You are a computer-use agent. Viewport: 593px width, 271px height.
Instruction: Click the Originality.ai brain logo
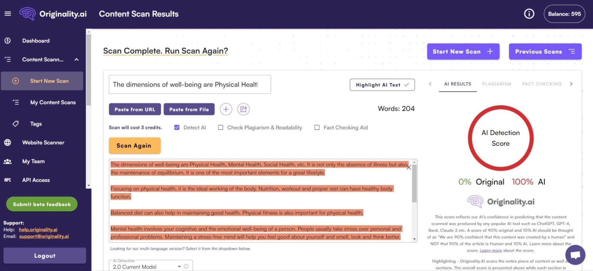coord(27,14)
